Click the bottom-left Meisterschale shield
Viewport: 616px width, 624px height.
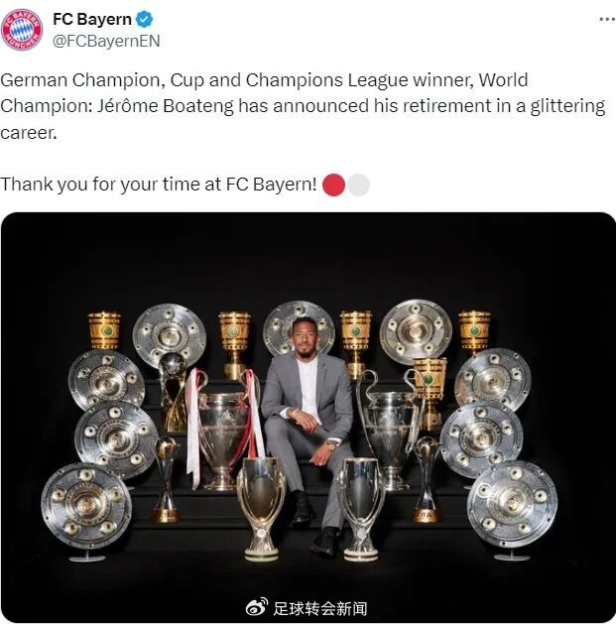pyautogui.click(x=86, y=506)
